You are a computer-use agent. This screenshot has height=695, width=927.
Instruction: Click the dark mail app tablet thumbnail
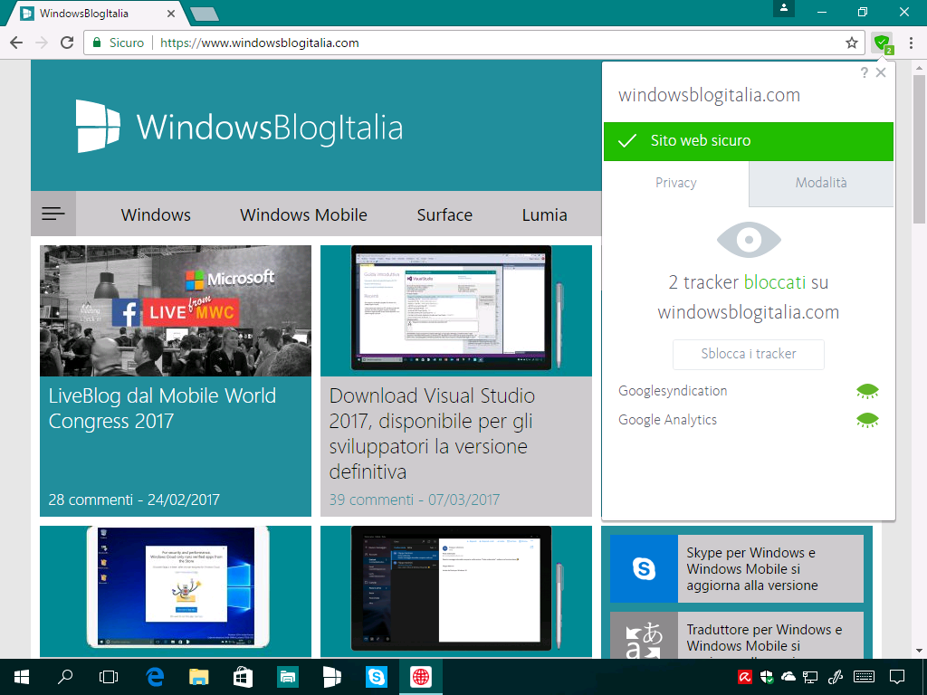point(456,591)
